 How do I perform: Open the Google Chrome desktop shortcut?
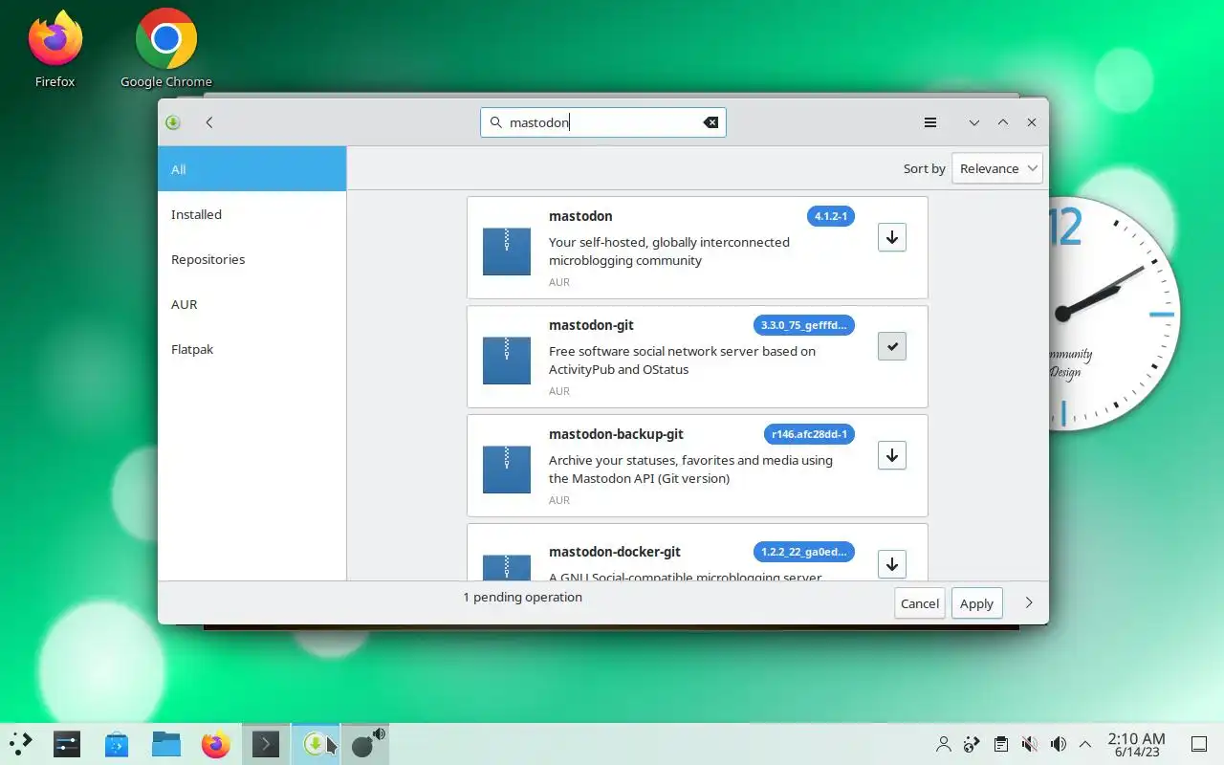pos(166,50)
